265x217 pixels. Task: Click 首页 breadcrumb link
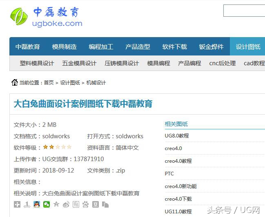(49, 82)
